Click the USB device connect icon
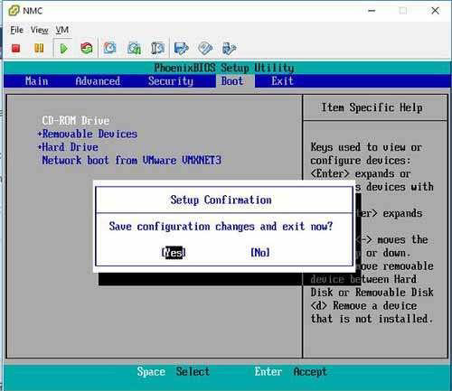The width and height of the screenshot is (452, 391). [x=229, y=48]
